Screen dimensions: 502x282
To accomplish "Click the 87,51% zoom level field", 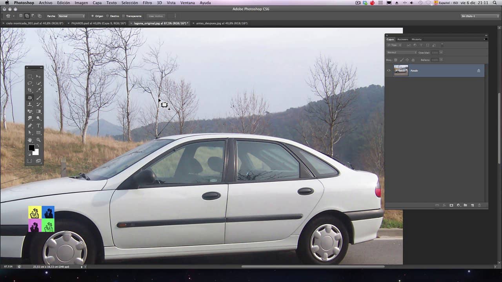I will [8, 266].
